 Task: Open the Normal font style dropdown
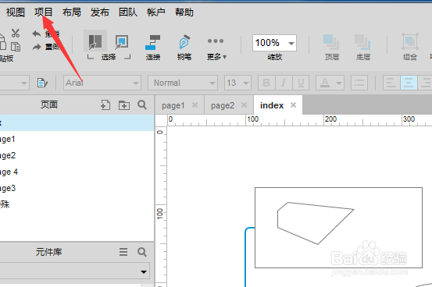[183, 83]
